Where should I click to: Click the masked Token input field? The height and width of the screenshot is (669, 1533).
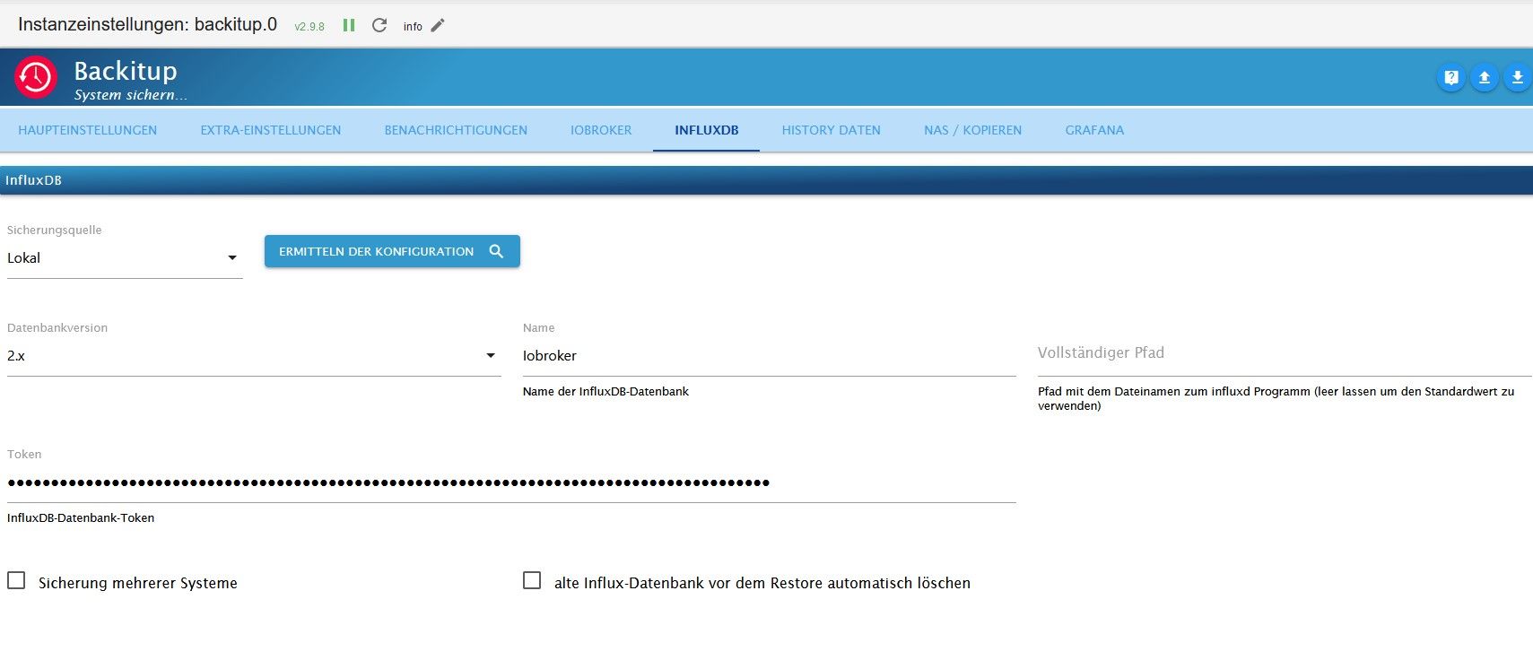pyautogui.click(x=511, y=483)
